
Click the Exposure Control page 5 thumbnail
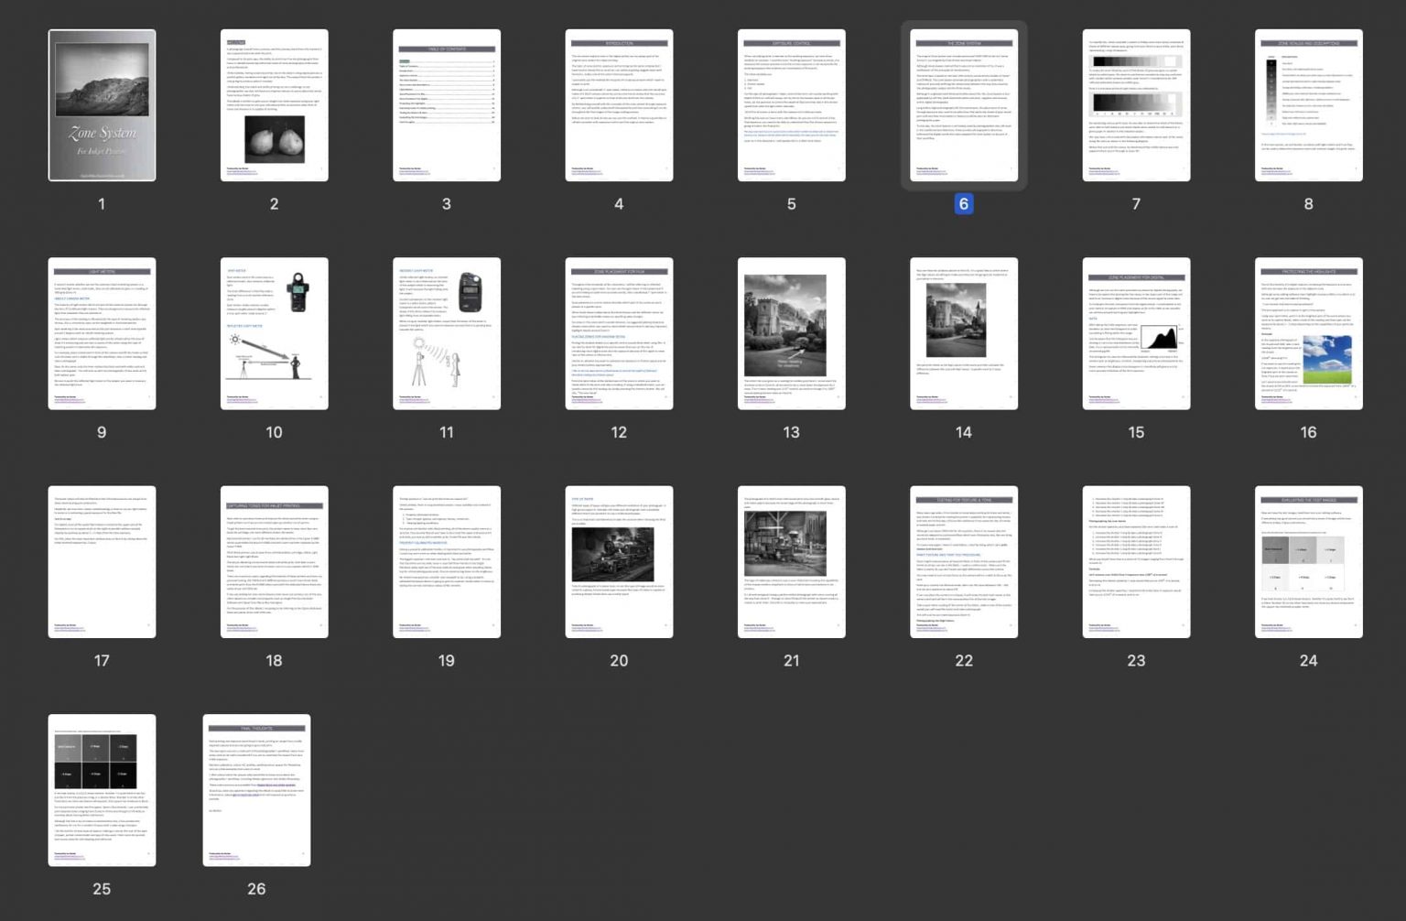(792, 105)
